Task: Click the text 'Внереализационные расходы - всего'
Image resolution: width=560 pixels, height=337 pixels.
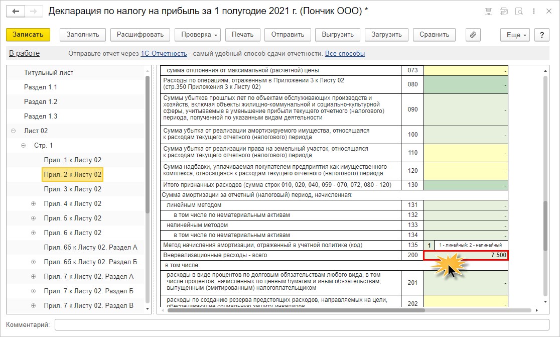Action: click(x=215, y=255)
